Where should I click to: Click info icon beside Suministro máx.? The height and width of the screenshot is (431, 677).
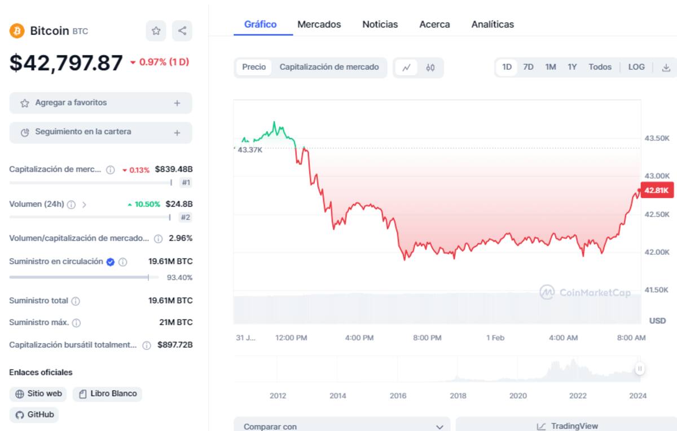pyautogui.click(x=76, y=323)
